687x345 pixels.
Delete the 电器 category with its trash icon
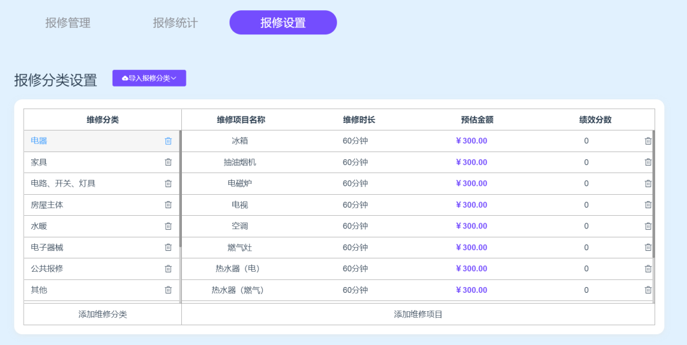[x=168, y=141]
